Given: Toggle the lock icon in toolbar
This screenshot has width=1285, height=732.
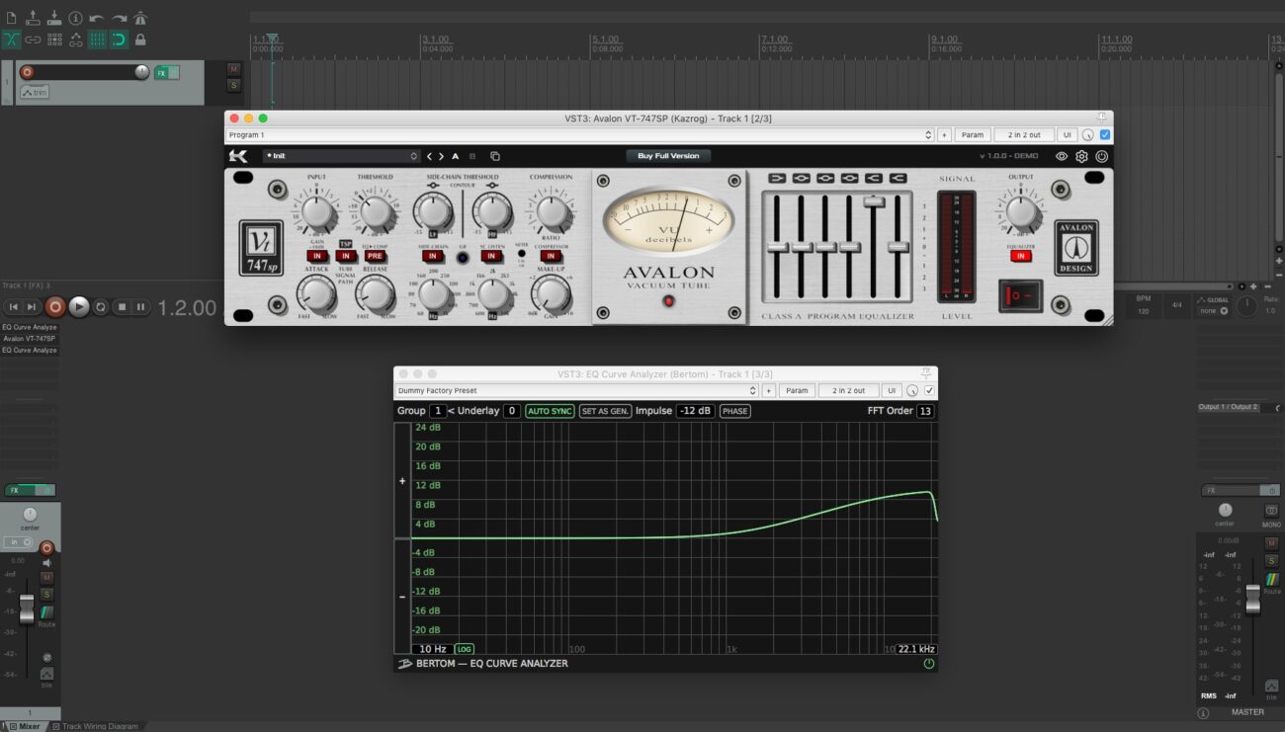Looking at the screenshot, I should click(x=140, y=40).
